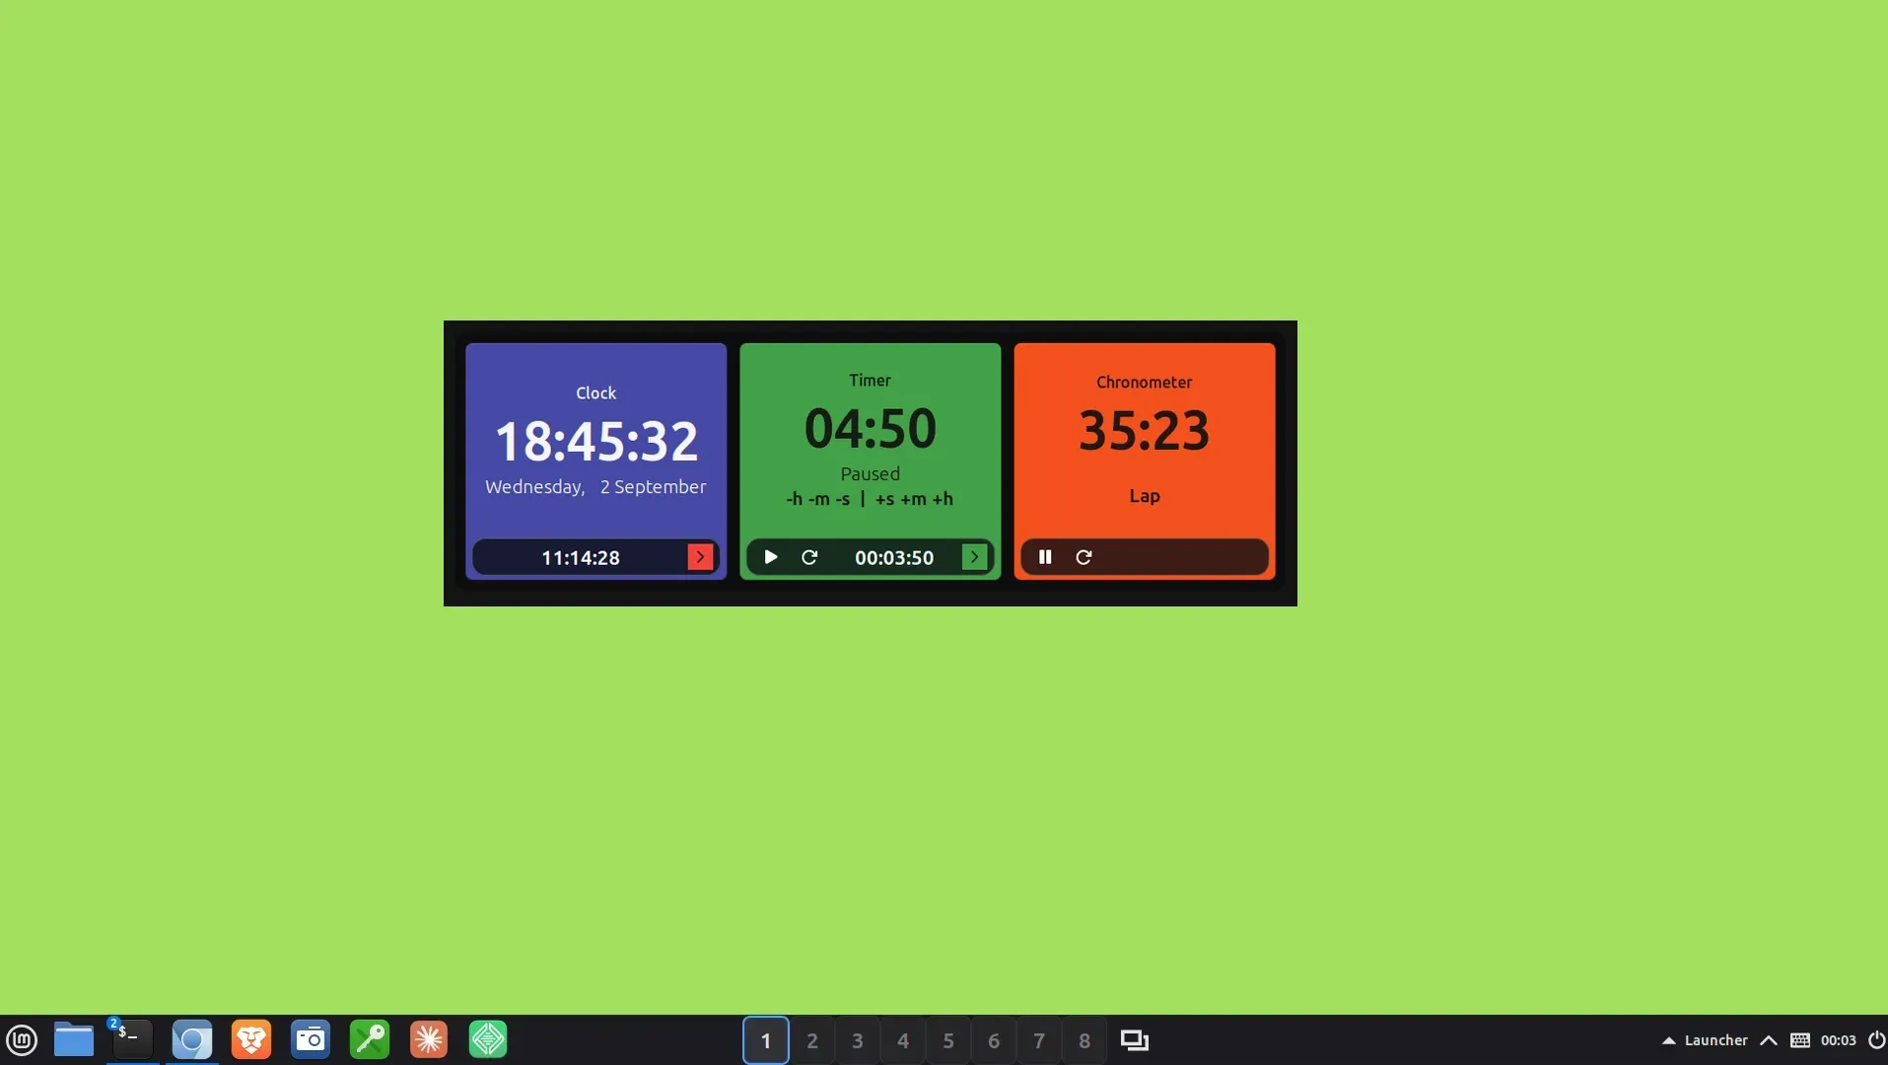Add a minute with +m

[913, 499]
